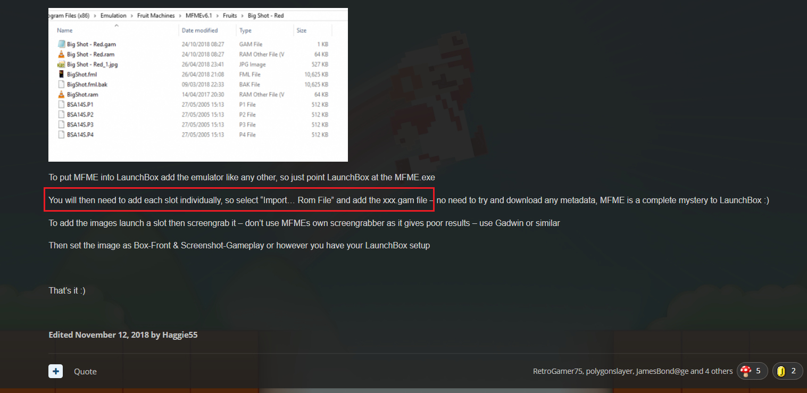Click the Big Shot - Red.gam file icon
The height and width of the screenshot is (393, 807).
[61, 44]
